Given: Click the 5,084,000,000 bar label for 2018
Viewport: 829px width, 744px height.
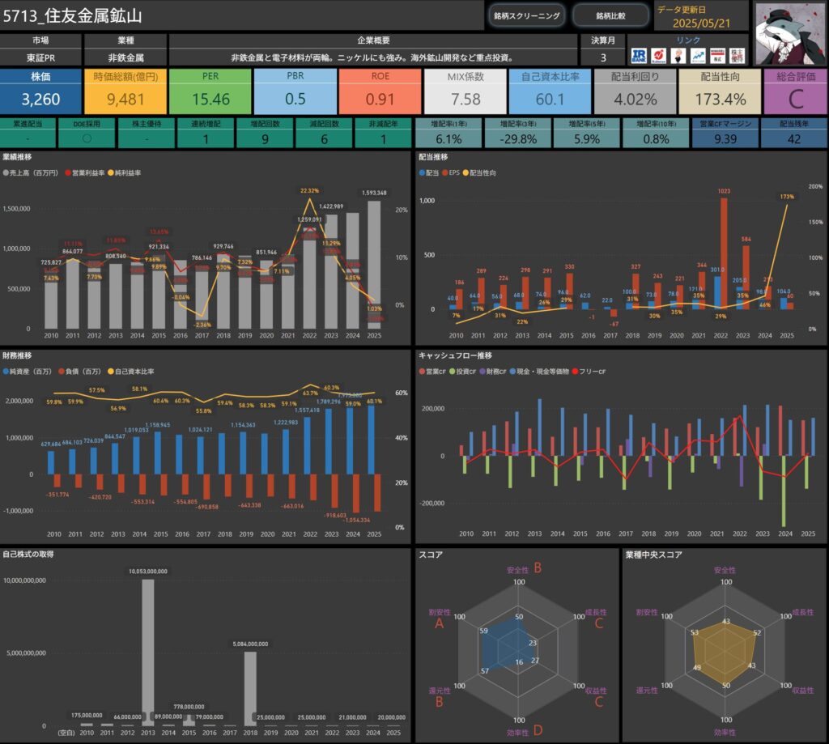Looking at the screenshot, I should pyautogui.click(x=251, y=644).
